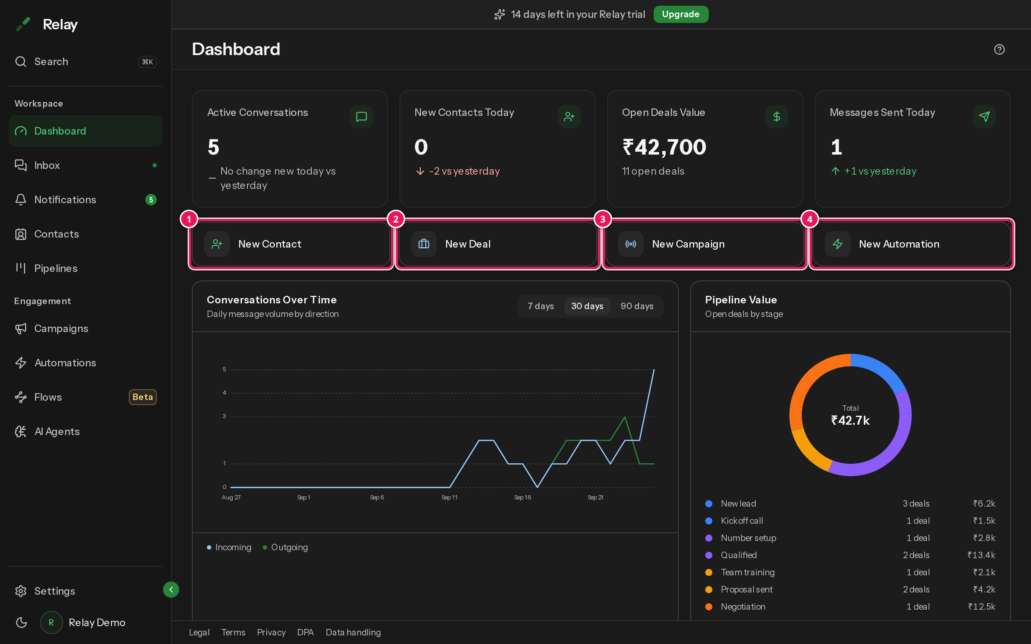Click the broadcast icon on New Campaign
This screenshot has width=1031, height=644.
[630, 244]
